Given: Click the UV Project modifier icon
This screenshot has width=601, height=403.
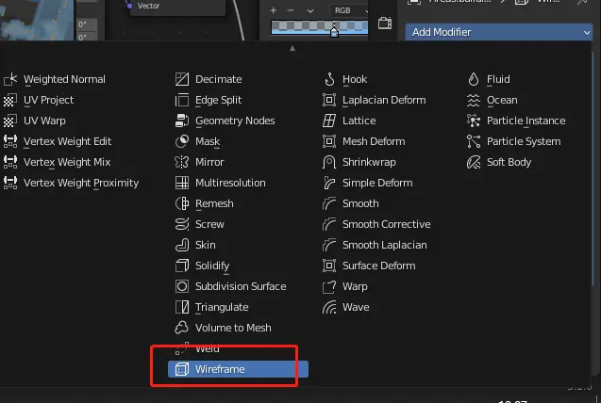Looking at the screenshot, I should (10, 100).
